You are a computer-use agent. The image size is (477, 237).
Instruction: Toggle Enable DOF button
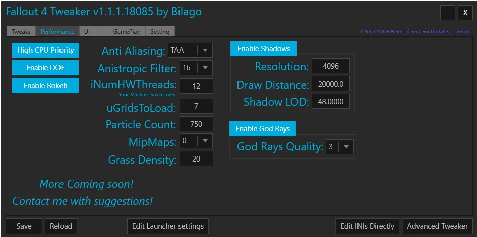point(45,68)
